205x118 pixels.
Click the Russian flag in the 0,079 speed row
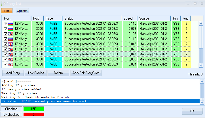10,29
